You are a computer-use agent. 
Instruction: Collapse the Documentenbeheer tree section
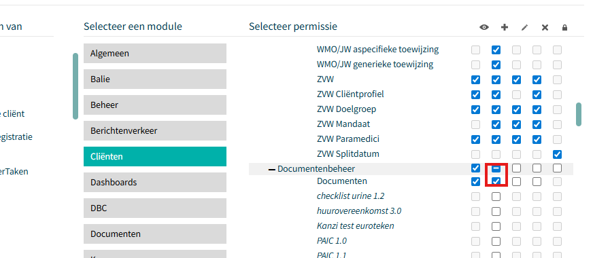(x=271, y=169)
